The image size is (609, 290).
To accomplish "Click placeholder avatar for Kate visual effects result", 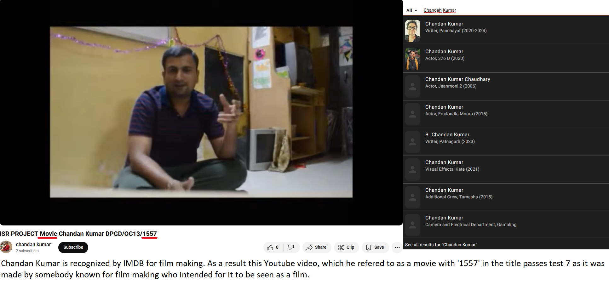I will click(x=413, y=169).
